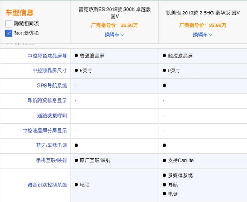Select the 多媒体系统 entry for 凯美瑞
The width and height of the screenshot is (247, 202).
[x=177, y=176]
